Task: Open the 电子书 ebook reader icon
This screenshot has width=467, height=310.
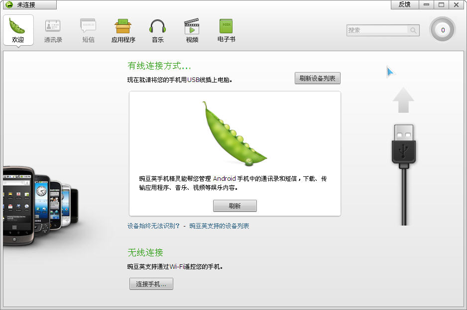Action: (x=226, y=30)
